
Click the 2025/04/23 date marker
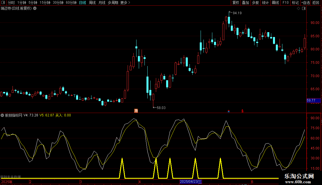(x=191, y=182)
